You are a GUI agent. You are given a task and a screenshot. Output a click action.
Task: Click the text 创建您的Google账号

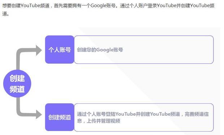pyautogui.click(x=100, y=50)
